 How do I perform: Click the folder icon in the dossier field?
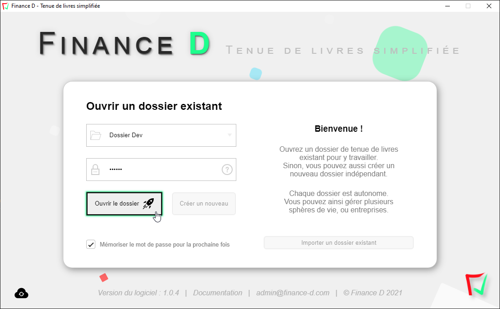click(x=96, y=135)
